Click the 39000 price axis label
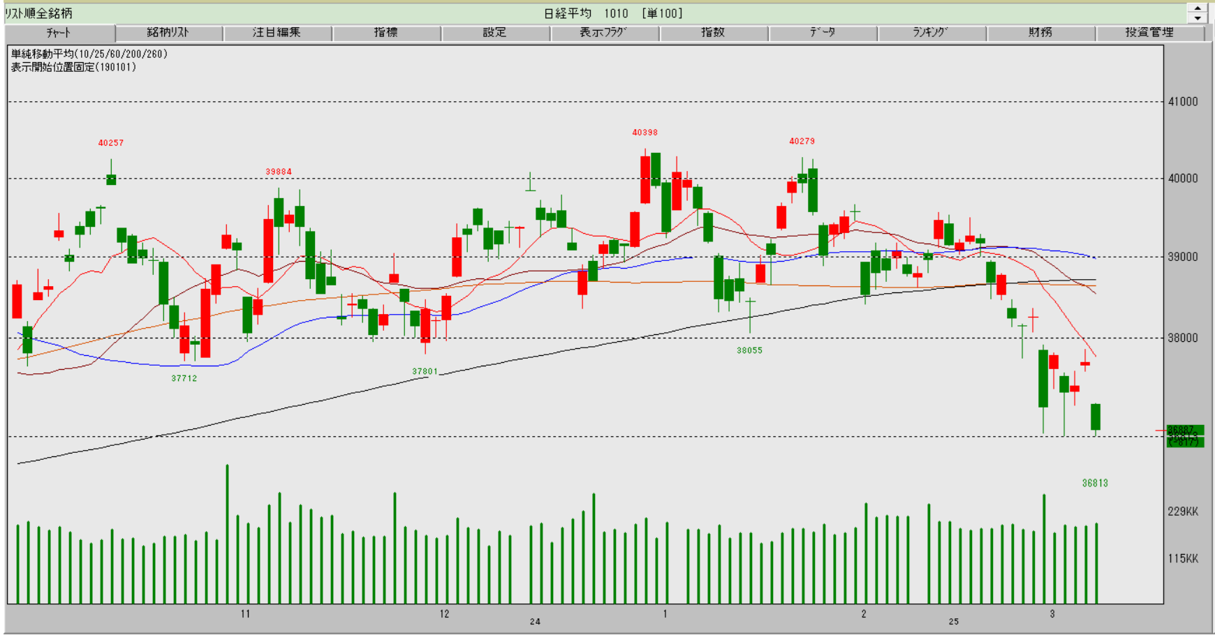This screenshot has width=1215, height=635. [x=1183, y=257]
